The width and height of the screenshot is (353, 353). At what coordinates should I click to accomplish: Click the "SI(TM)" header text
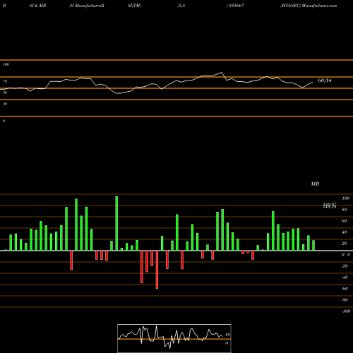[134, 6]
